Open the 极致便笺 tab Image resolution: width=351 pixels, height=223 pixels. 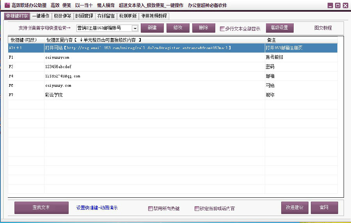coord(62,16)
